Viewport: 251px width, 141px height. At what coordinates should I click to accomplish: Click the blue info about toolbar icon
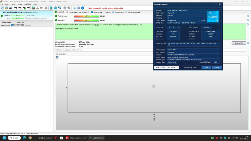[x=83, y=8]
